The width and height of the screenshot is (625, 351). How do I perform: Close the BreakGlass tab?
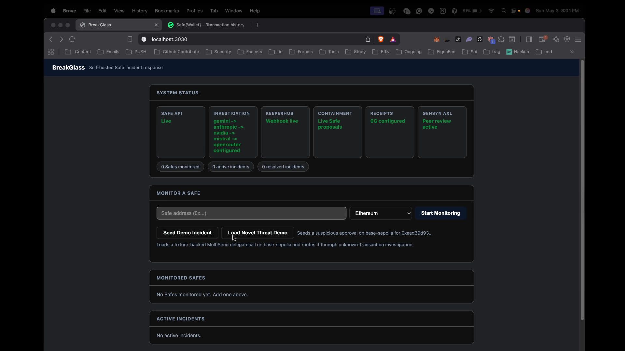tap(156, 25)
